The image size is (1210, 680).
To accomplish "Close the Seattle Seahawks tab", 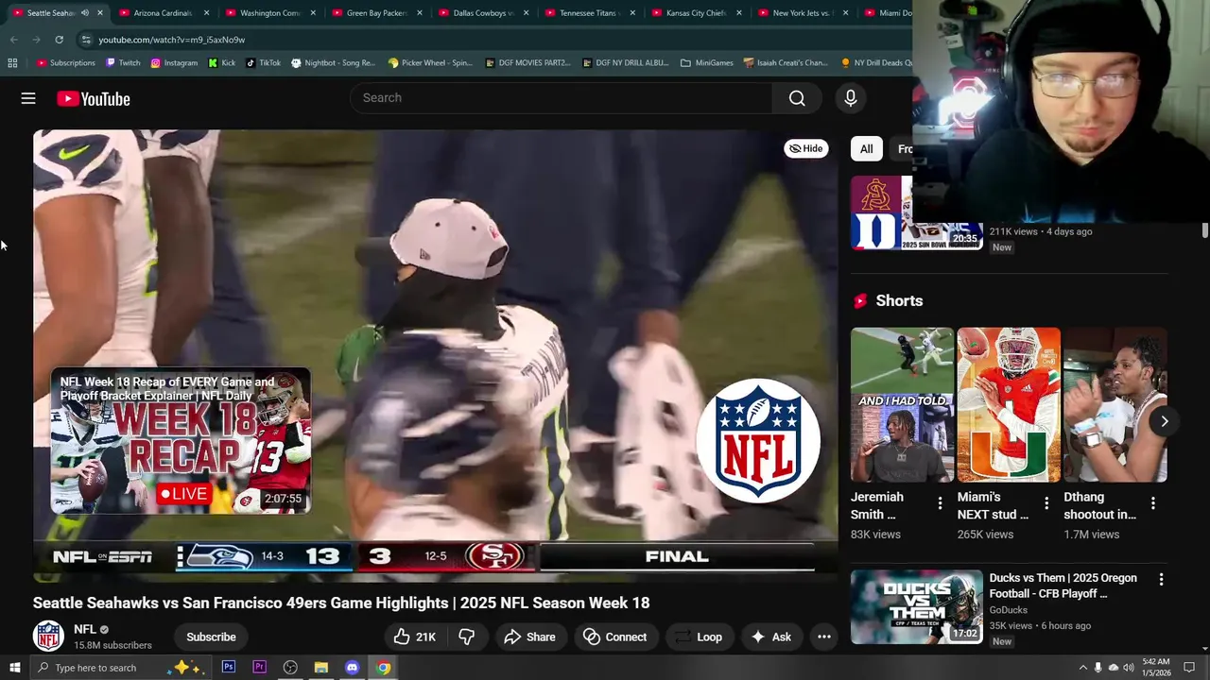I will (x=100, y=13).
